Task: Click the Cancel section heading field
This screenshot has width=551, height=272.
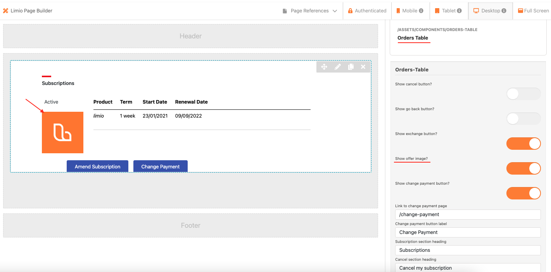Action: point(468,268)
